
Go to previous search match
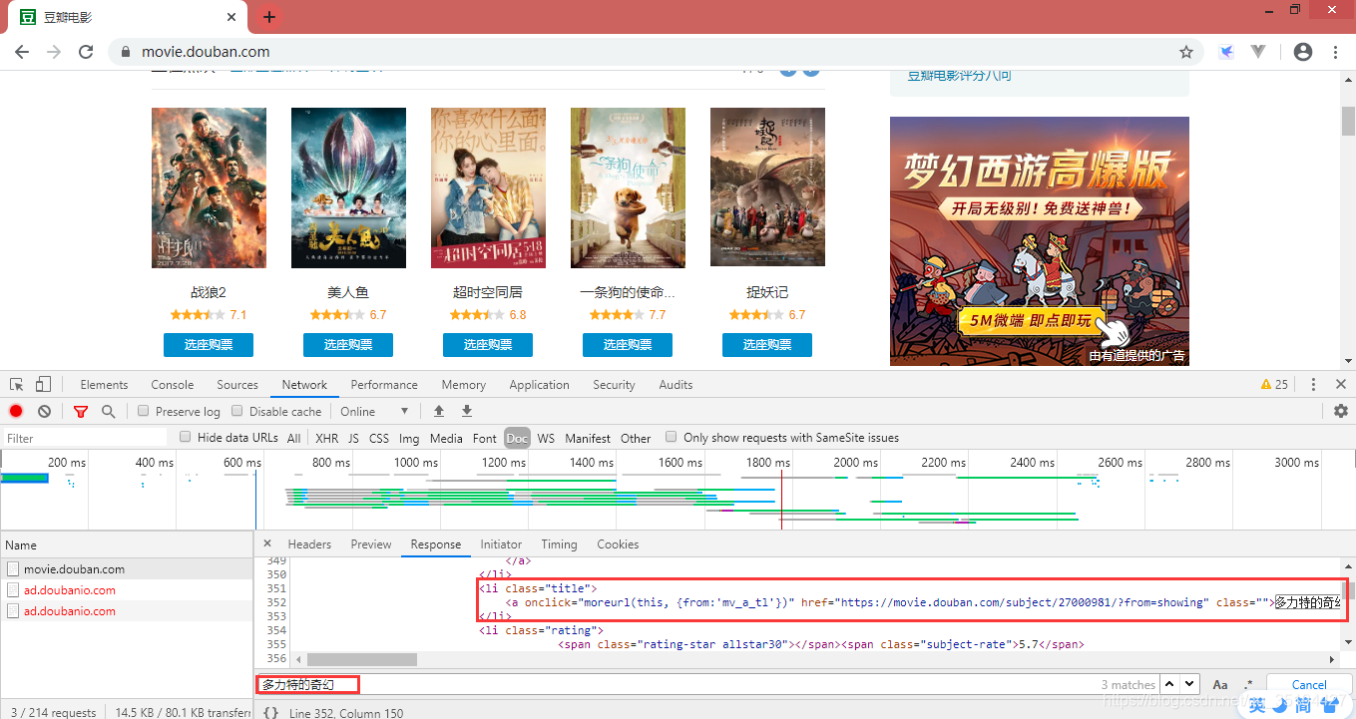1169,684
